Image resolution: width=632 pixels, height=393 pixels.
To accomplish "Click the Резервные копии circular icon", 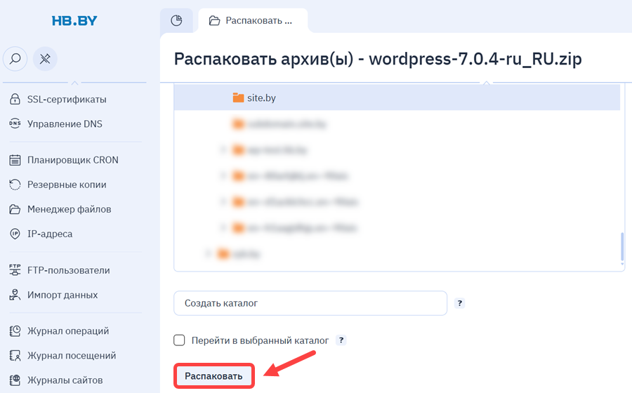I will 15,185.
